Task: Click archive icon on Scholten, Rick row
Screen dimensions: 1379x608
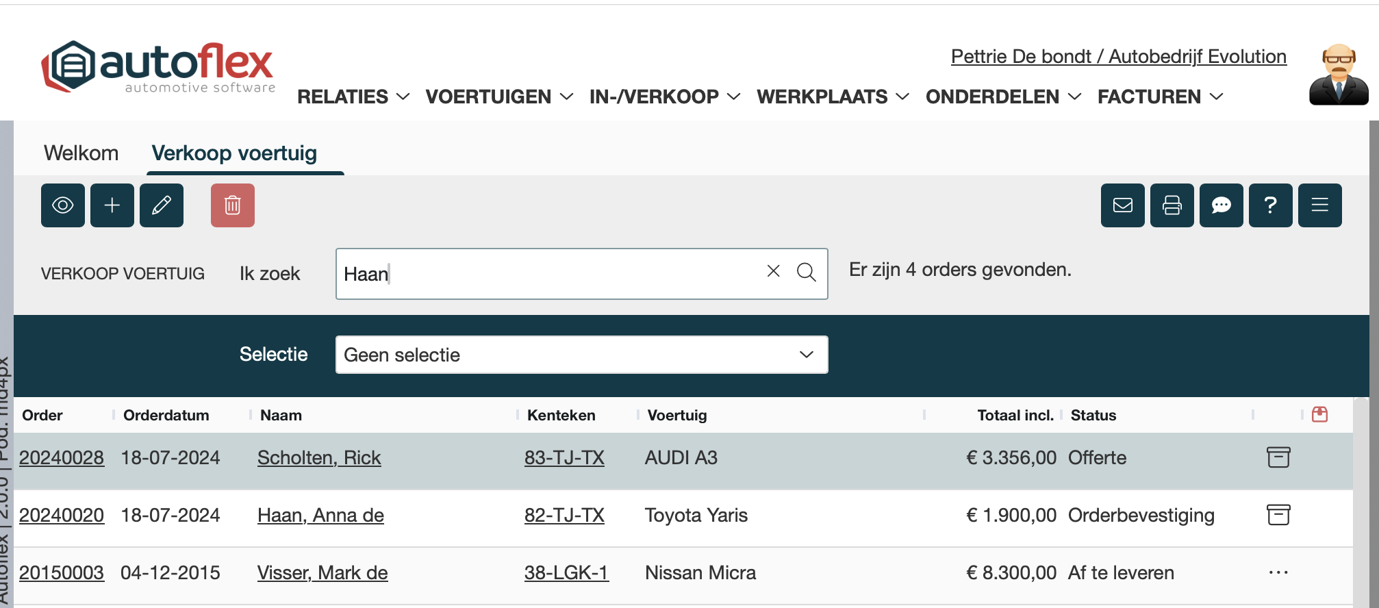Action: tap(1278, 457)
